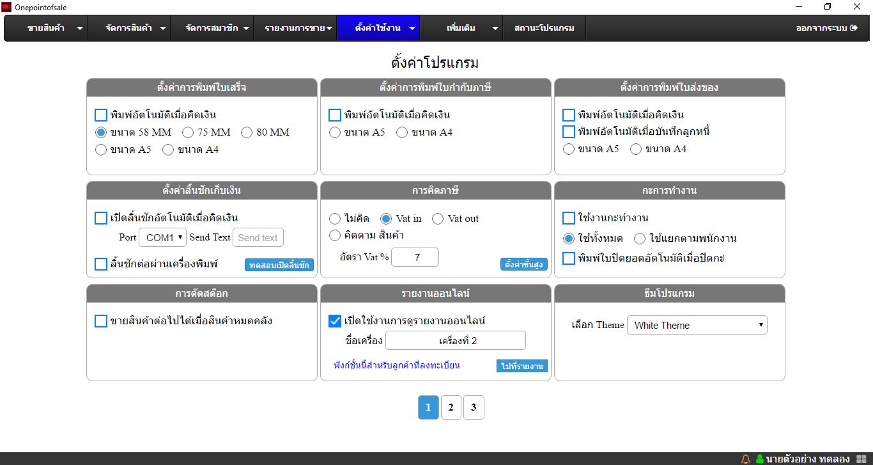
Task: Open the COM1 port dropdown
Action: click(x=162, y=237)
